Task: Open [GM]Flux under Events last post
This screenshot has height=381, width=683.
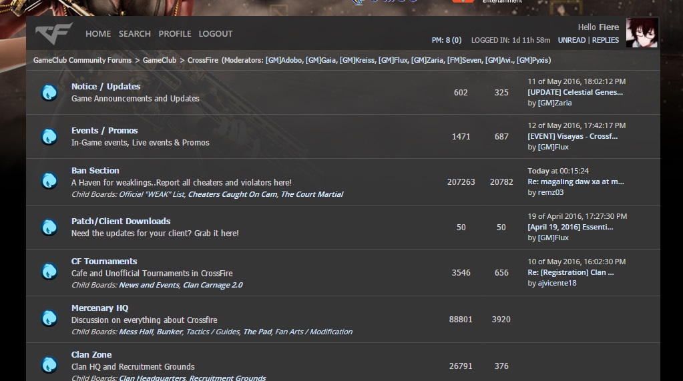Action: coord(553,147)
